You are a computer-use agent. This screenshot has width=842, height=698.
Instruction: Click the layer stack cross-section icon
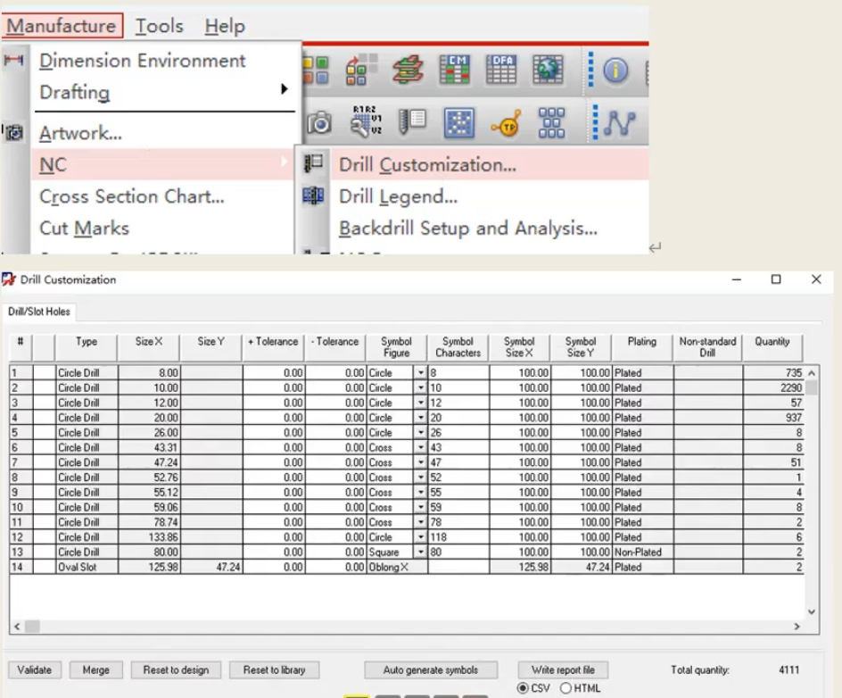point(408,70)
